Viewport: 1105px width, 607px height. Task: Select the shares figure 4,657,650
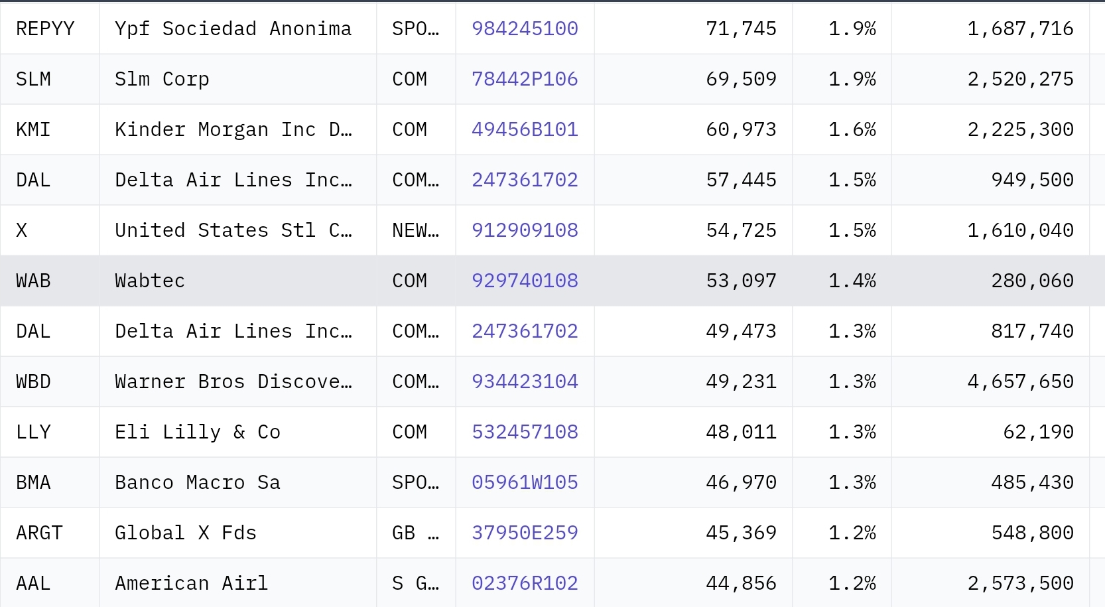(1020, 381)
